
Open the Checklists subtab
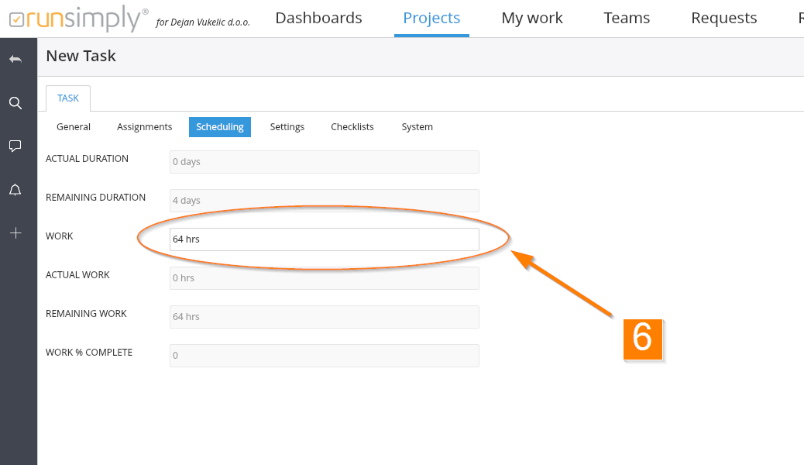pos(352,127)
